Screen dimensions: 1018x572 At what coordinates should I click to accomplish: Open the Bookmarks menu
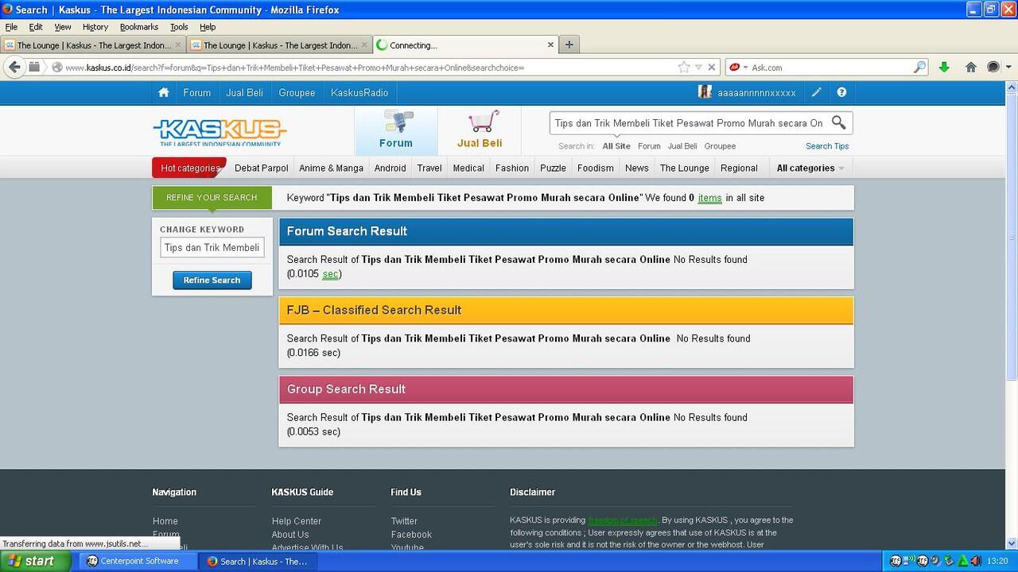click(139, 27)
